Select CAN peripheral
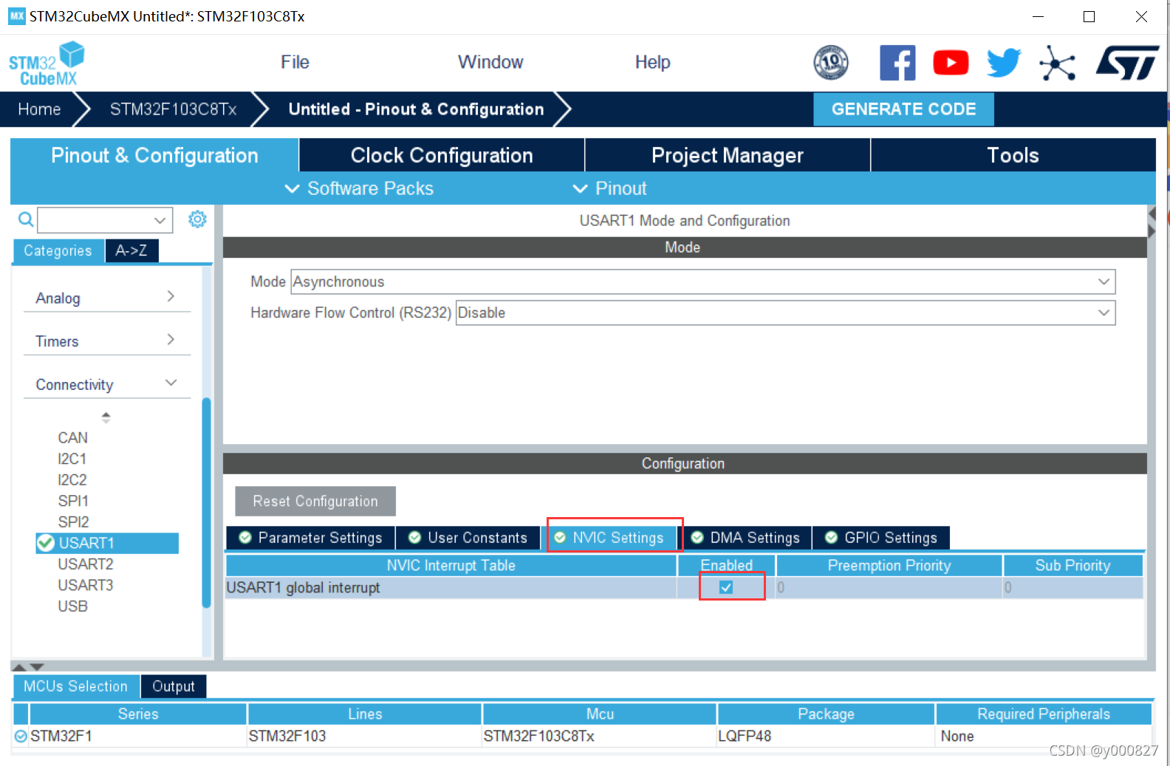Image resolution: width=1170 pixels, height=766 pixels. (72, 438)
